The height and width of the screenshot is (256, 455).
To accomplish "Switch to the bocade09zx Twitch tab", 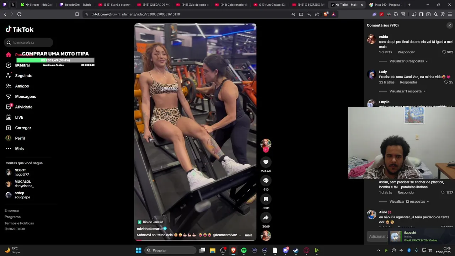I will tap(75, 5).
